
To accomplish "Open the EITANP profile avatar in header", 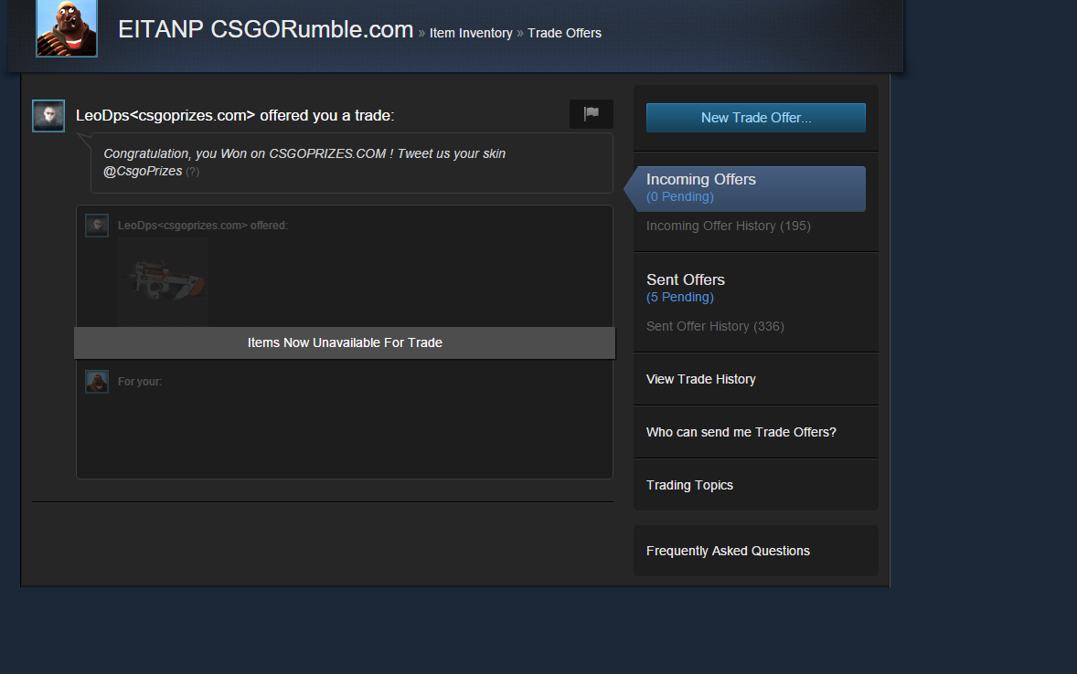I will (x=67, y=27).
